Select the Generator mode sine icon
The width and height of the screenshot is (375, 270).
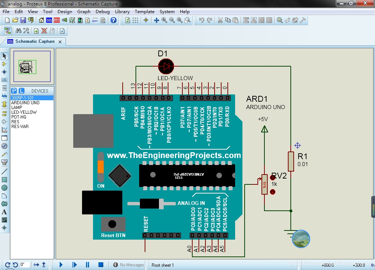click(4, 146)
